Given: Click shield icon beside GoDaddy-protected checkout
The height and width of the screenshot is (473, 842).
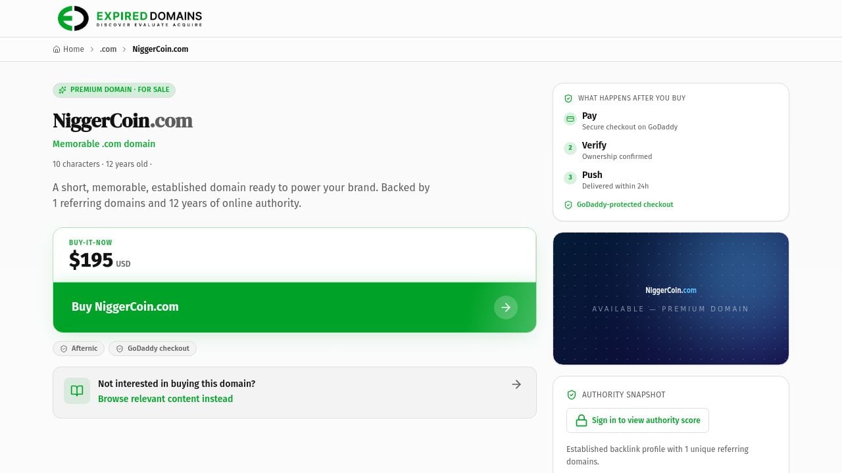Looking at the screenshot, I should click(x=568, y=205).
